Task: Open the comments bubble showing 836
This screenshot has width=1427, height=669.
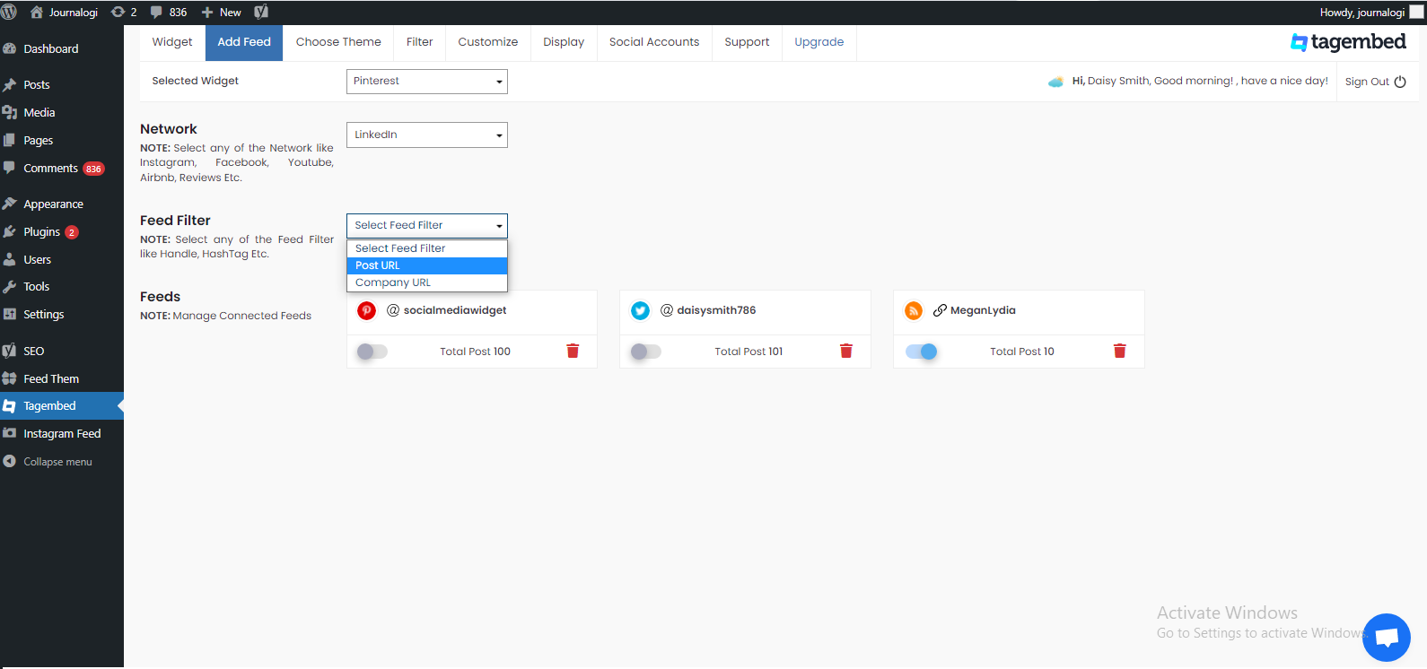Action: pos(169,13)
